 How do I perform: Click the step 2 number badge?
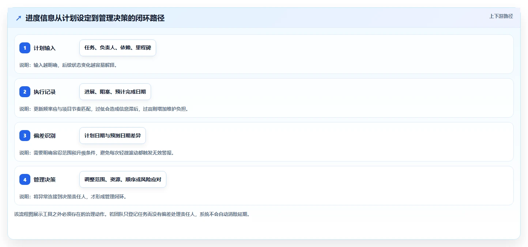(25, 92)
